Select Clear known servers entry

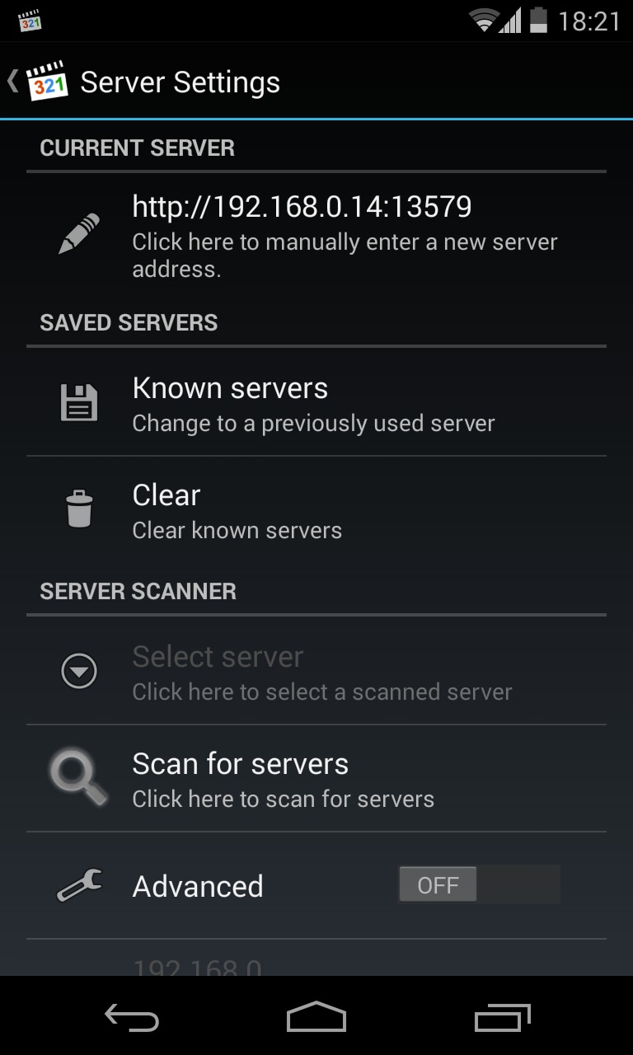tap(316, 509)
